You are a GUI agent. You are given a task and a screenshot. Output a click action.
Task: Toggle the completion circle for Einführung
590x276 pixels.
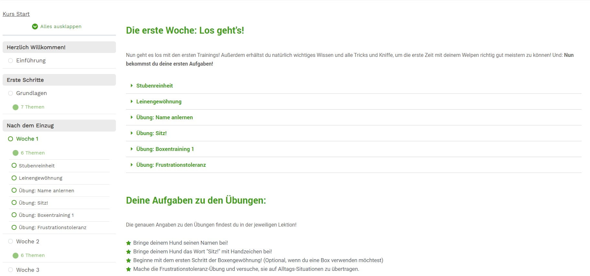point(11,61)
